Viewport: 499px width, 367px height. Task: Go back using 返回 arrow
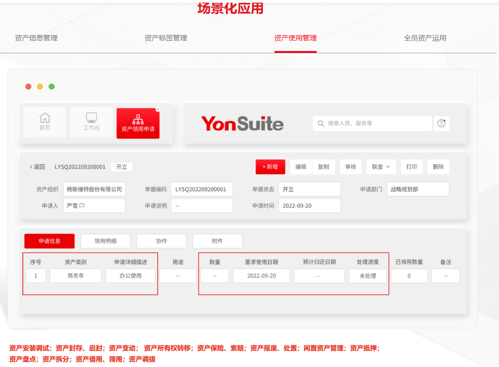tap(37, 167)
